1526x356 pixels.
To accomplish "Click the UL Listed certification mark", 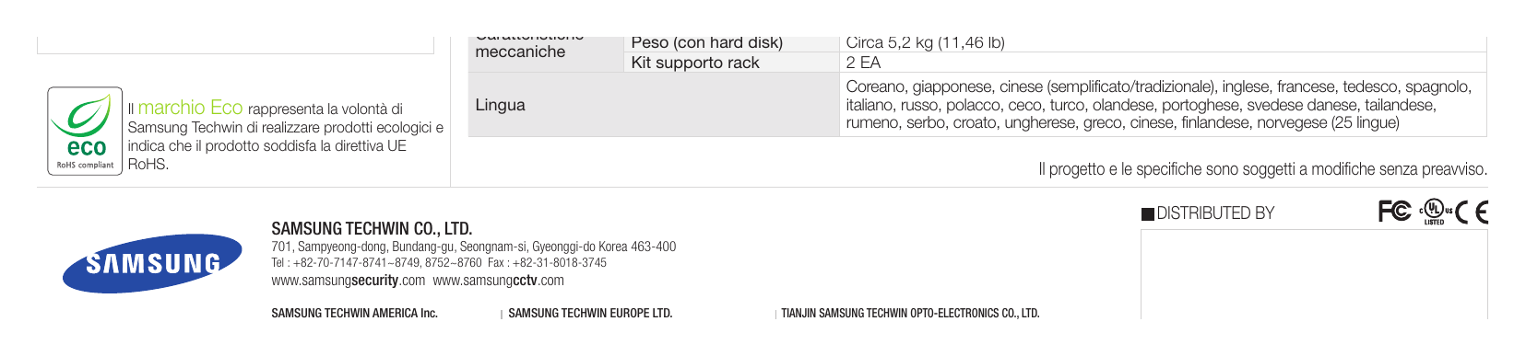I will point(1434,213).
